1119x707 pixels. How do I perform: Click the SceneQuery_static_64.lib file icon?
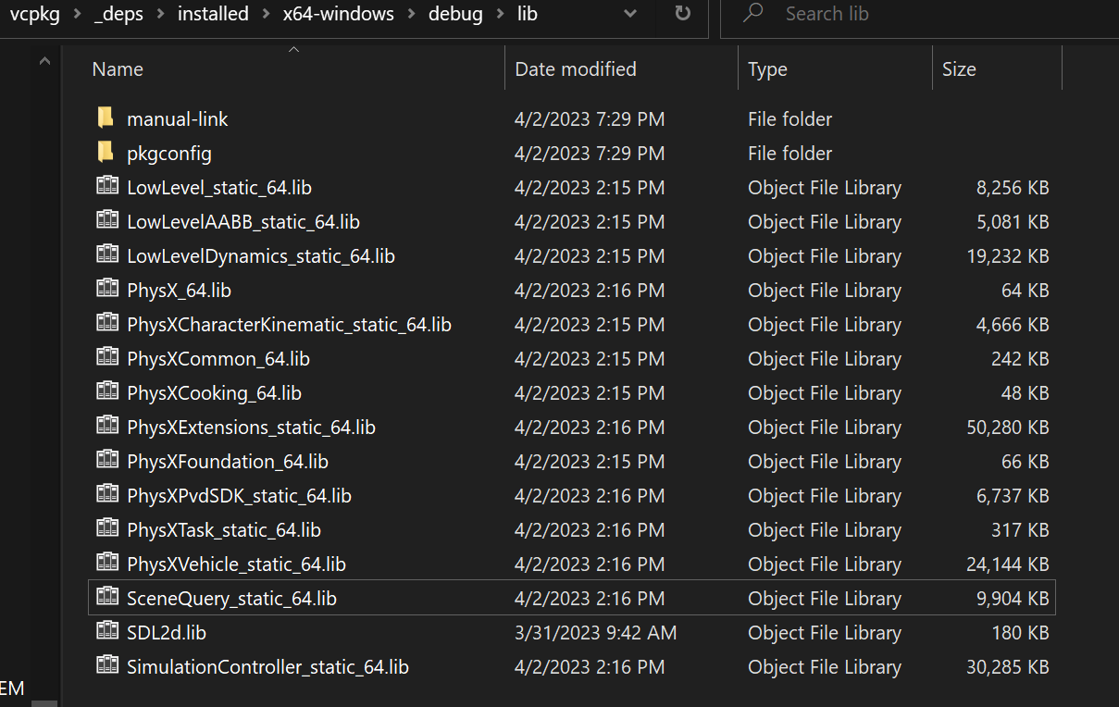coord(106,598)
